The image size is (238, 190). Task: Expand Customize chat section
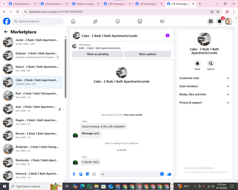click(204, 78)
